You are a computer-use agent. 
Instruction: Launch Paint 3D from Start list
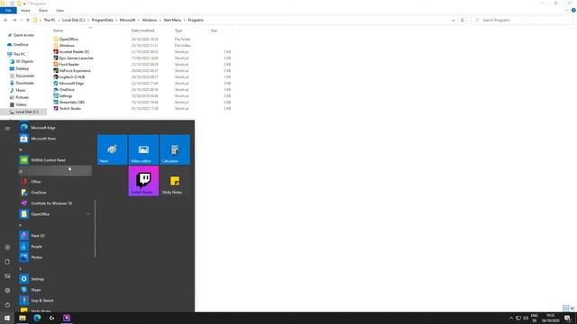click(55, 236)
